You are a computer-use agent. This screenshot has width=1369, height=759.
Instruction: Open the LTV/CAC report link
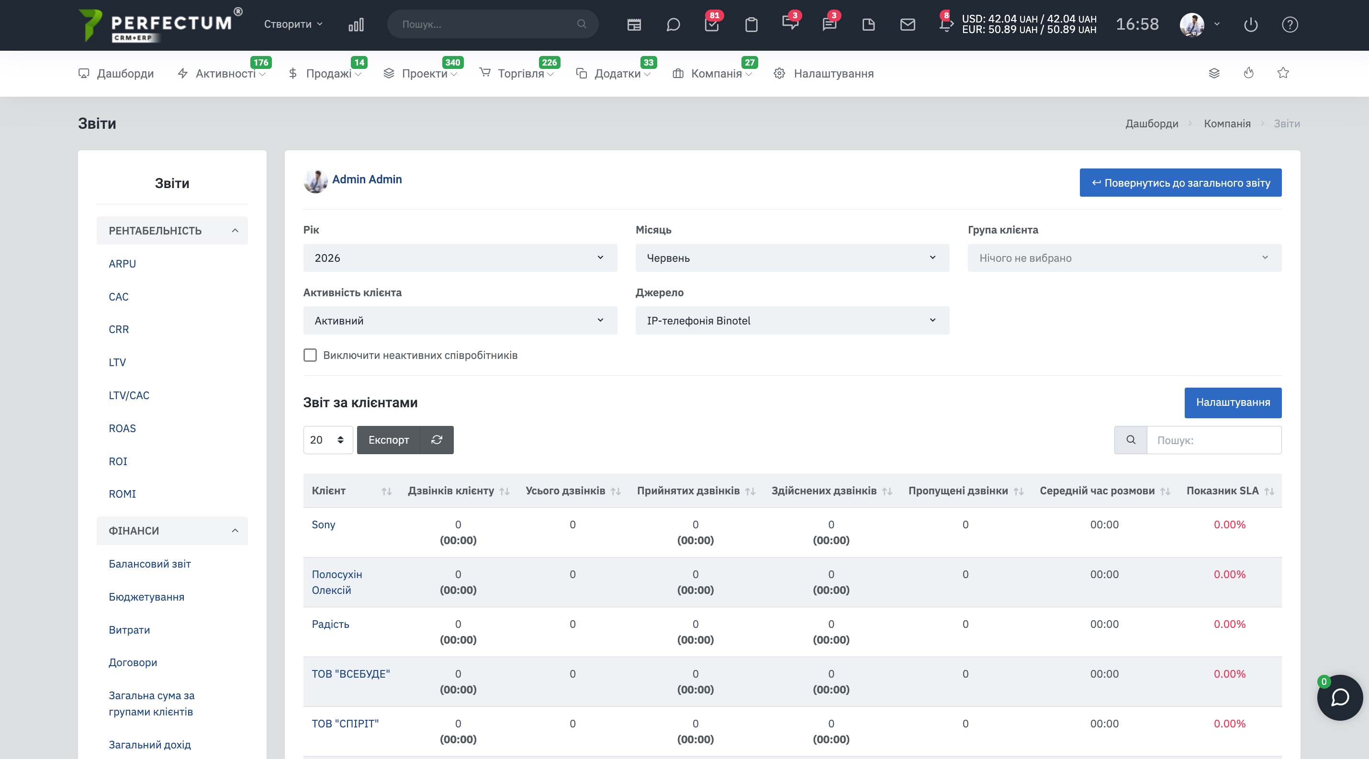(x=129, y=395)
